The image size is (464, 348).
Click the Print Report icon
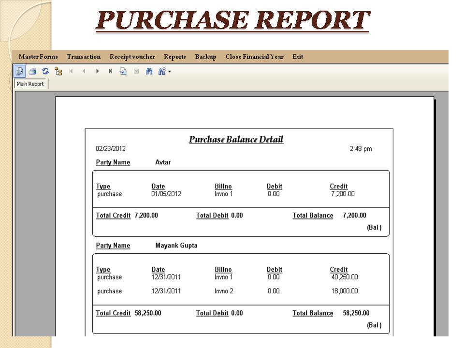[x=32, y=72]
